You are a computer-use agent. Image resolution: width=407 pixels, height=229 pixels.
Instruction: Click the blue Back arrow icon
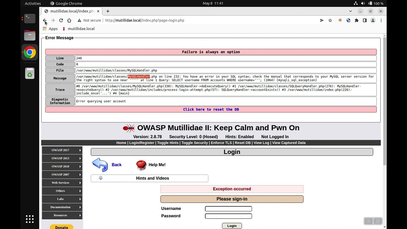tap(100, 165)
